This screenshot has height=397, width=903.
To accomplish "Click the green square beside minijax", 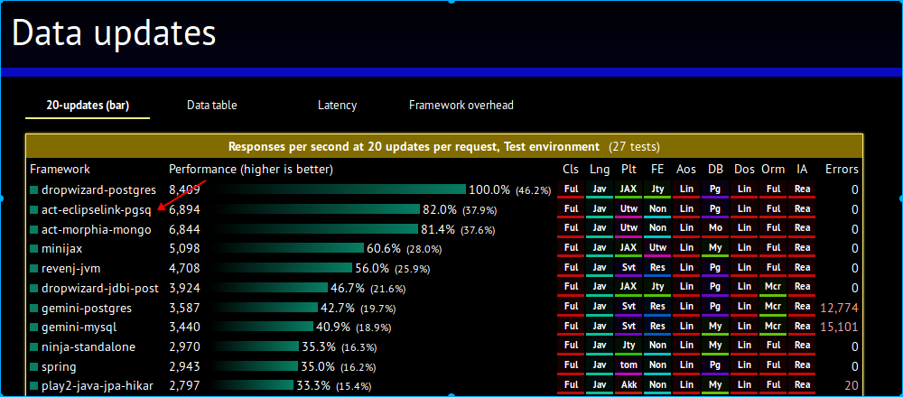I will tap(34, 249).
